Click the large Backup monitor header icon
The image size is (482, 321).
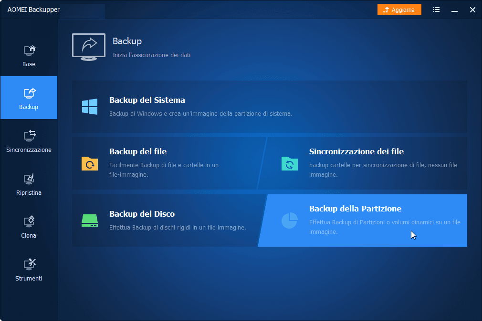click(89, 47)
